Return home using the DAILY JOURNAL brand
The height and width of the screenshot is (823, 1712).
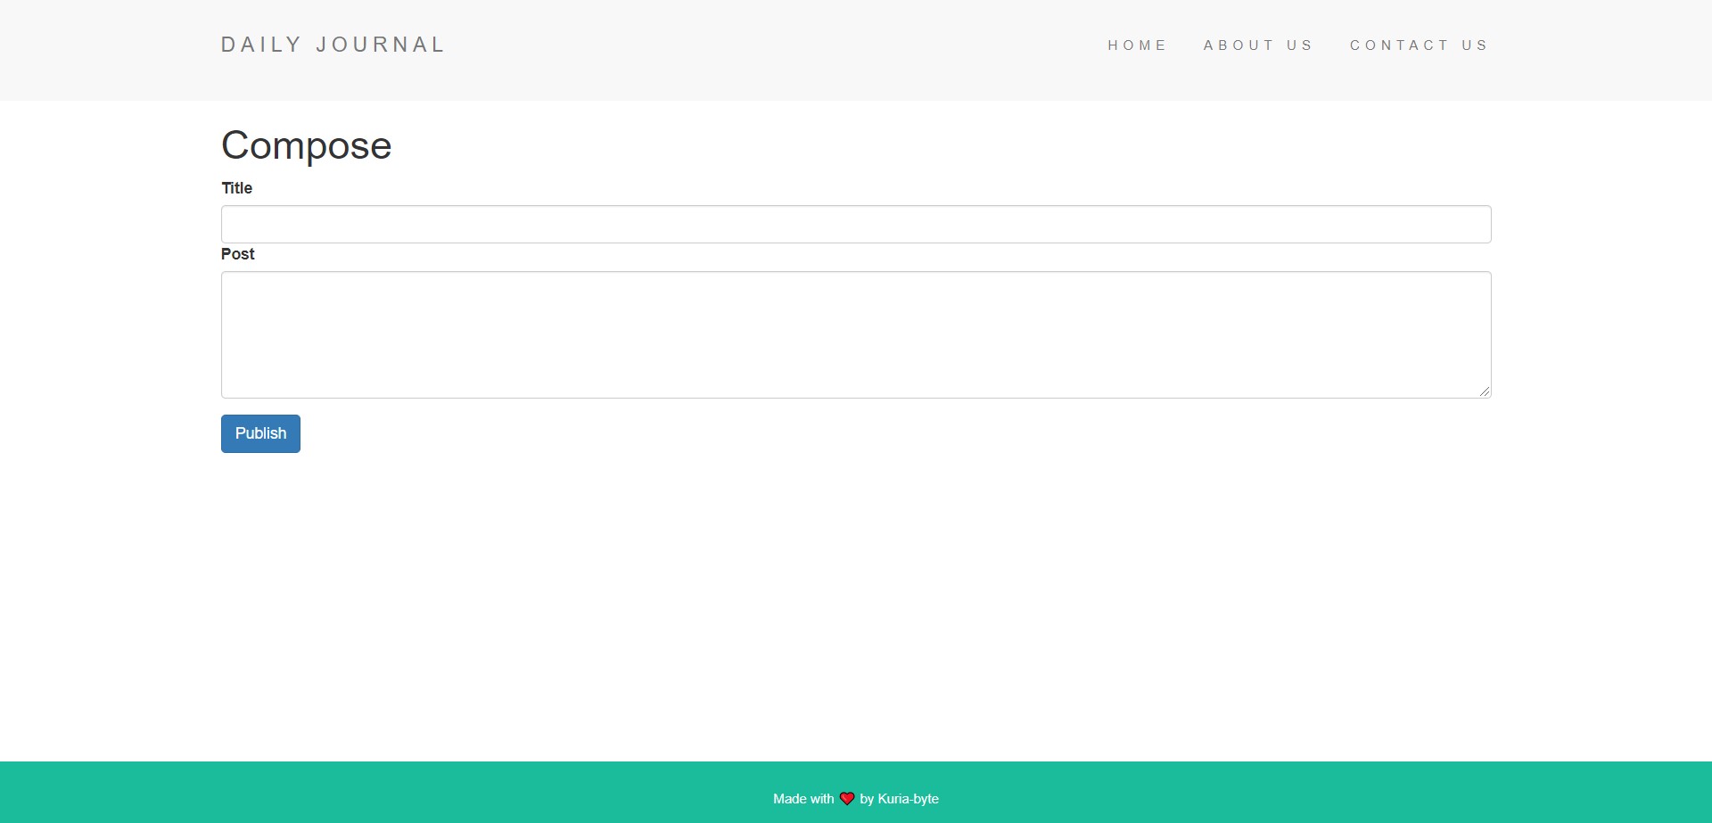coord(333,44)
